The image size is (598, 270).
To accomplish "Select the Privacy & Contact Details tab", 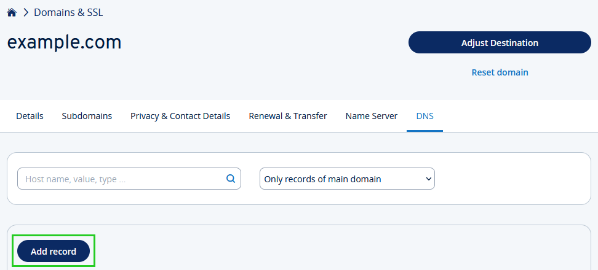I will coord(180,116).
